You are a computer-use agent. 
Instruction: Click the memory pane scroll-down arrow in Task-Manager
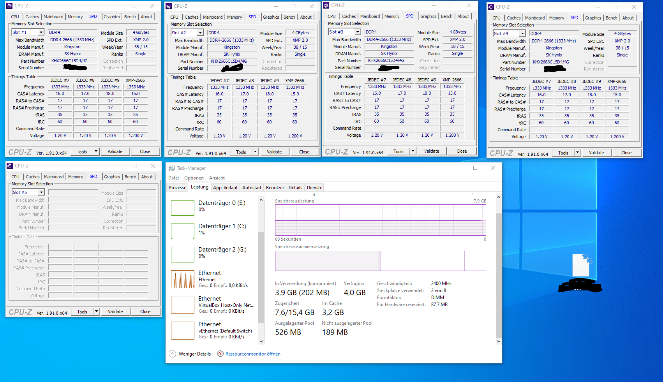coord(499,341)
